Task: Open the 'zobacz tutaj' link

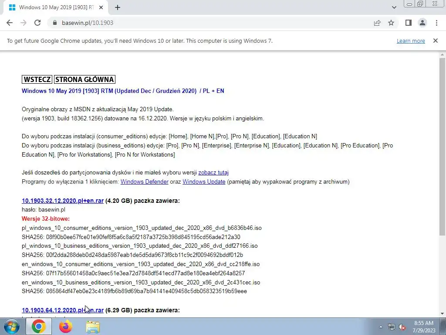Action: tap(213, 173)
